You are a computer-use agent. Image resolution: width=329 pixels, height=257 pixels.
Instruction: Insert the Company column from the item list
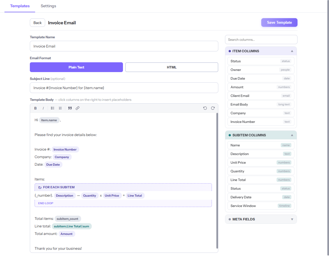[261, 113]
